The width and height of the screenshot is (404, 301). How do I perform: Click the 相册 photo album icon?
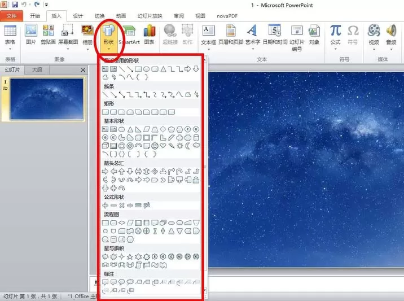[x=87, y=31]
